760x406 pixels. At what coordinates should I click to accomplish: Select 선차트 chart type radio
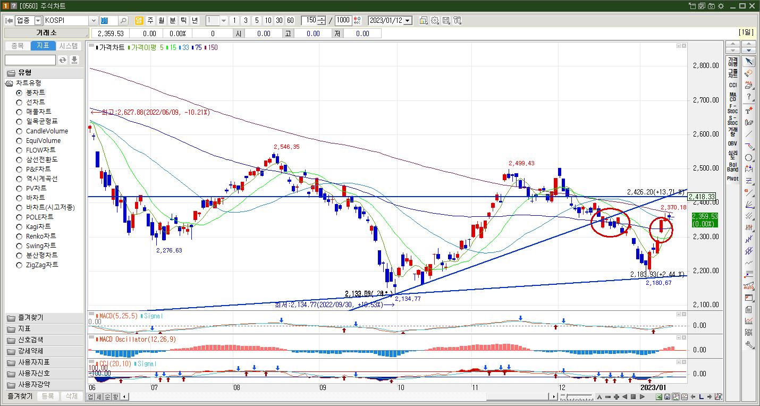tap(19, 102)
